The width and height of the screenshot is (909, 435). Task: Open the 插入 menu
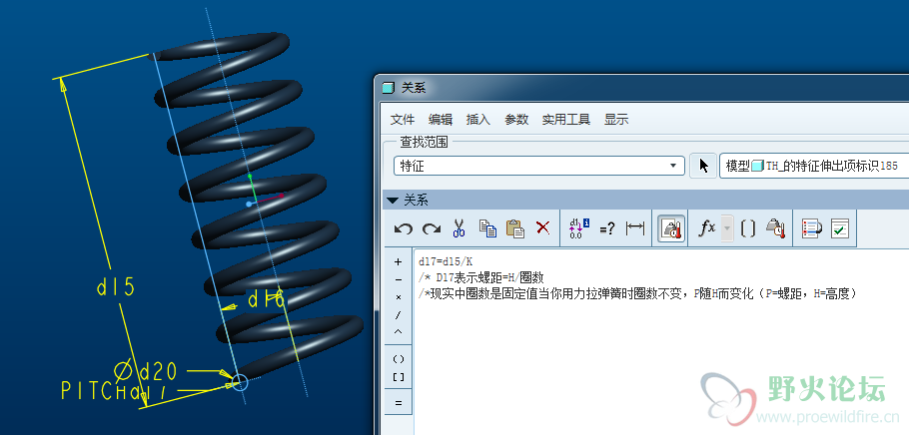[x=478, y=120]
